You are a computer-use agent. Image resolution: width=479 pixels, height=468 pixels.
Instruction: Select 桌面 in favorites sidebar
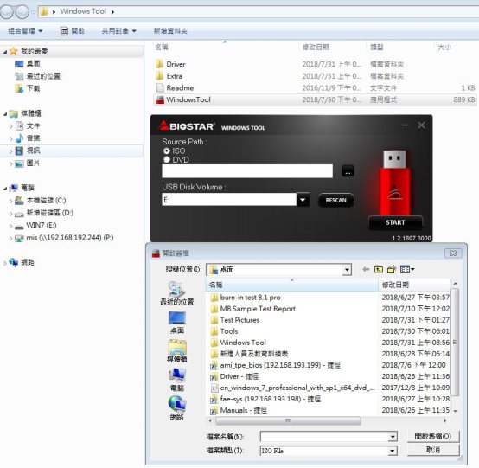point(33,63)
